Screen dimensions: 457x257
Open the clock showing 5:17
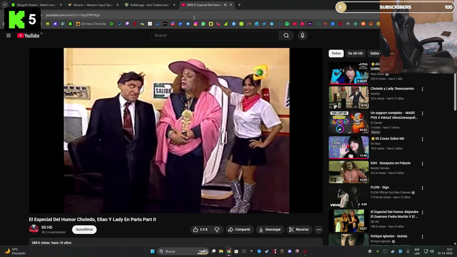click(x=445, y=251)
